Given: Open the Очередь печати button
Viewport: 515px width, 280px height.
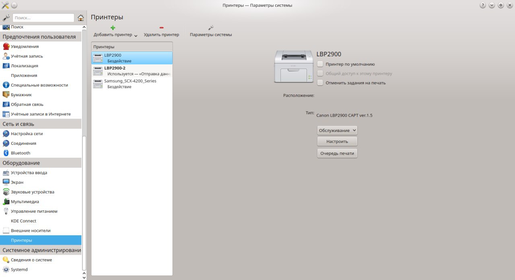Looking at the screenshot, I should 337,153.
